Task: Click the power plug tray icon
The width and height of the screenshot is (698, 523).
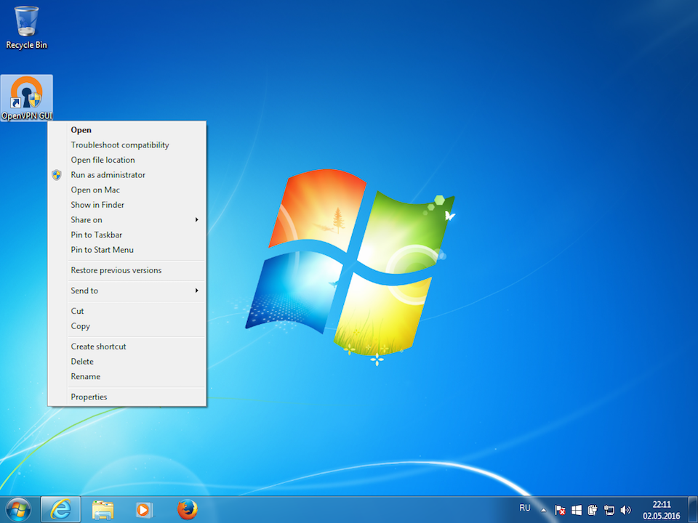Action: [x=593, y=510]
